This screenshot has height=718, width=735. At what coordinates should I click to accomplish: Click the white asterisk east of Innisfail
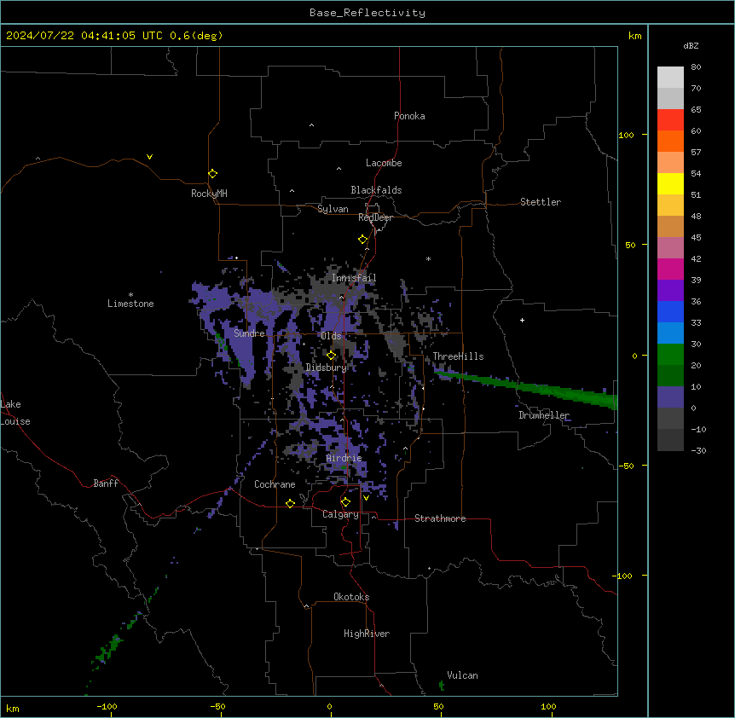click(x=428, y=258)
